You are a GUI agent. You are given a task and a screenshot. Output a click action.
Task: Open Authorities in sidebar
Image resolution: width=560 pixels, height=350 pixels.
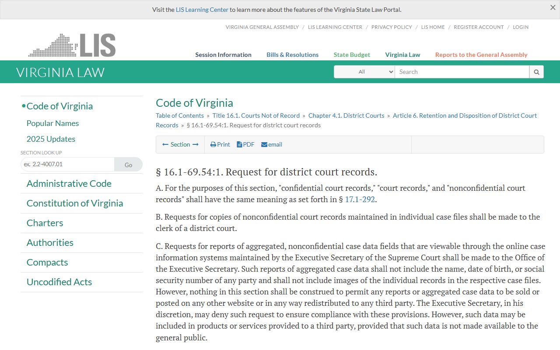50,243
